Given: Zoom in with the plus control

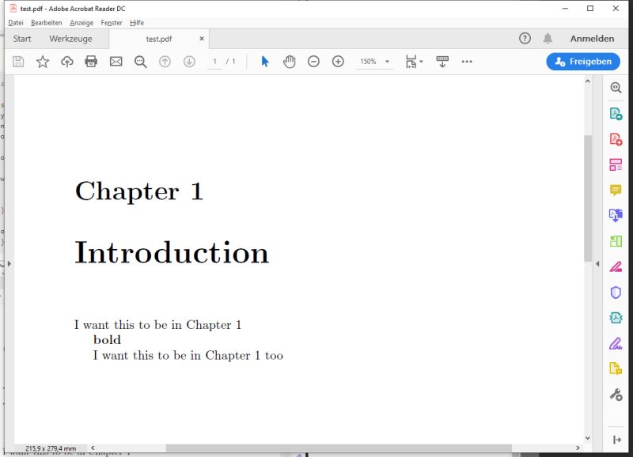Looking at the screenshot, I should (337, 61).
